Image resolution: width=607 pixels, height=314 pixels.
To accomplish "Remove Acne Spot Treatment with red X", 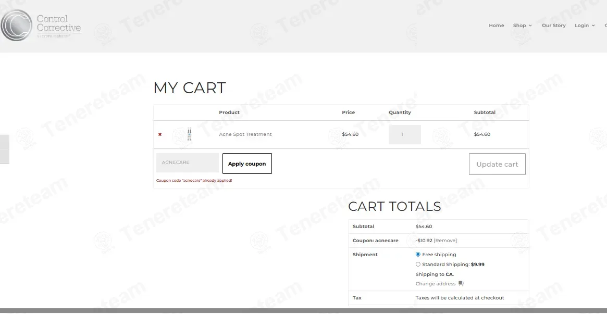I will click(160, 134).
